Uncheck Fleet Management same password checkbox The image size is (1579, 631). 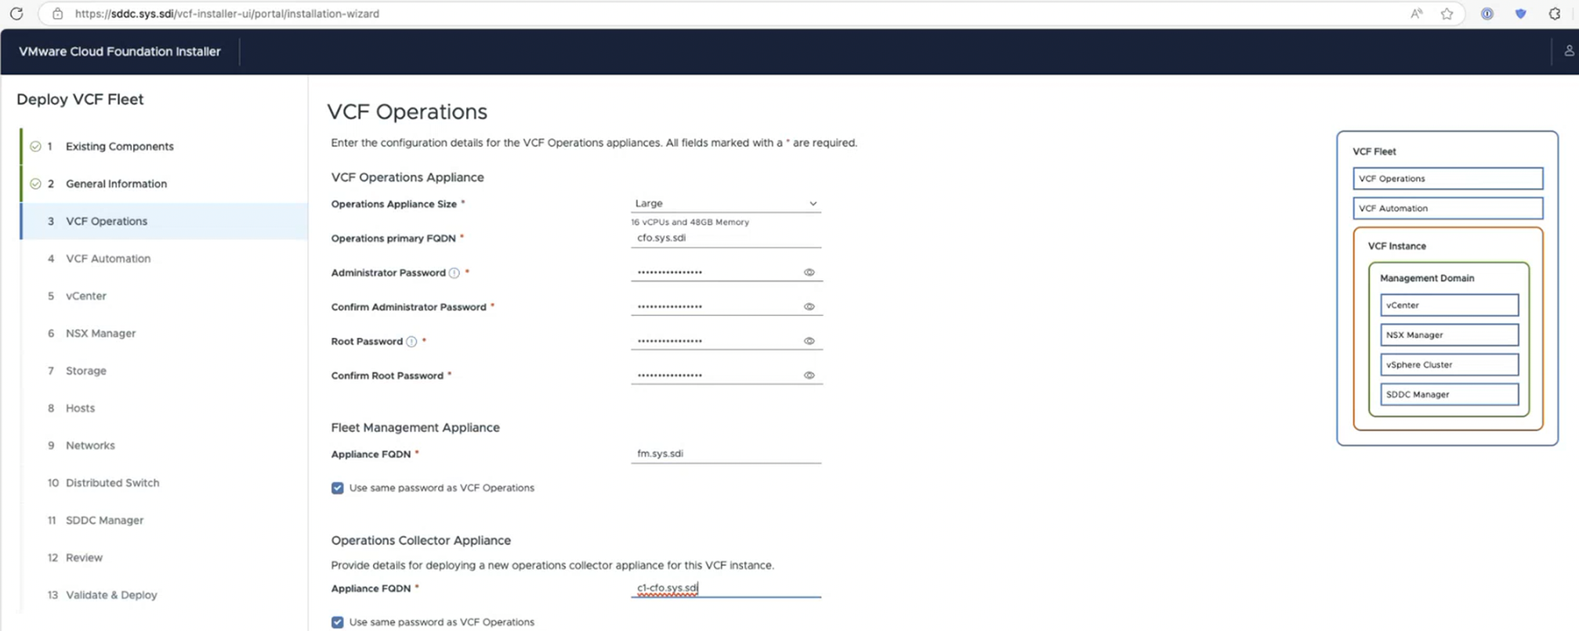[x=338, y=488]
